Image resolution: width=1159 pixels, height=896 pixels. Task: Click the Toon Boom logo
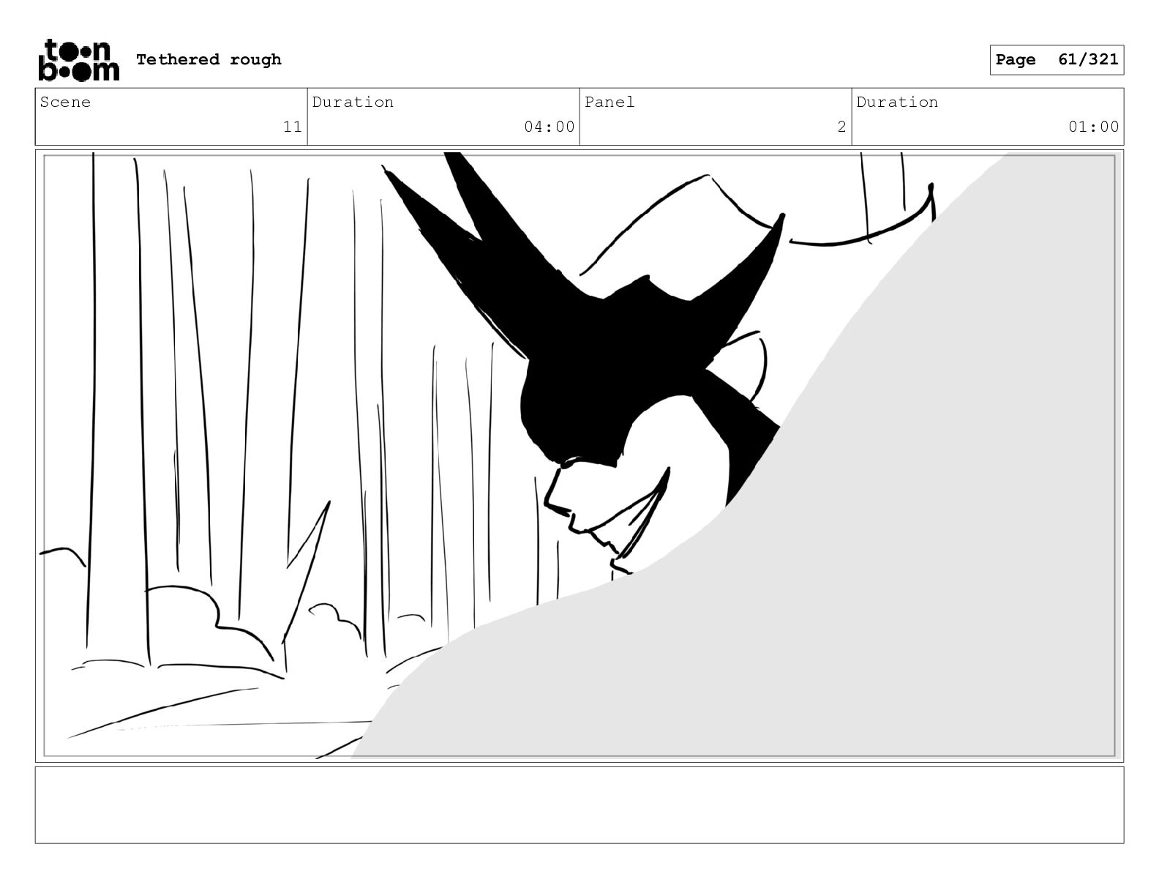(78, 60)
